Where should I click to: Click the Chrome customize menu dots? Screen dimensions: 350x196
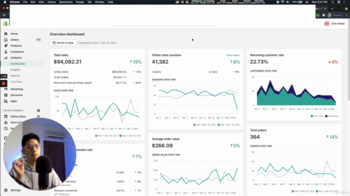pyautogui.click(x=346, y=15)
